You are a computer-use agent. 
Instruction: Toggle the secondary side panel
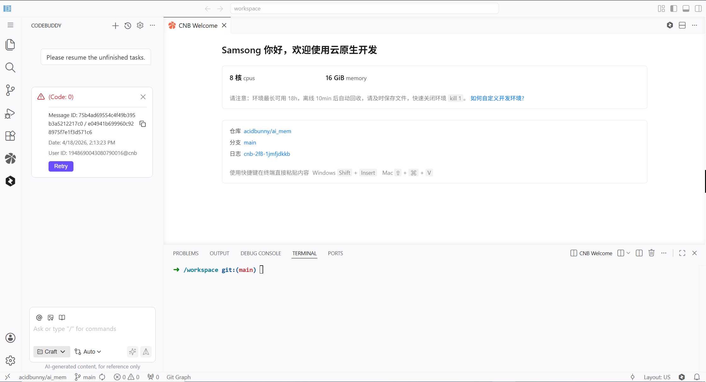click(698, 9)
